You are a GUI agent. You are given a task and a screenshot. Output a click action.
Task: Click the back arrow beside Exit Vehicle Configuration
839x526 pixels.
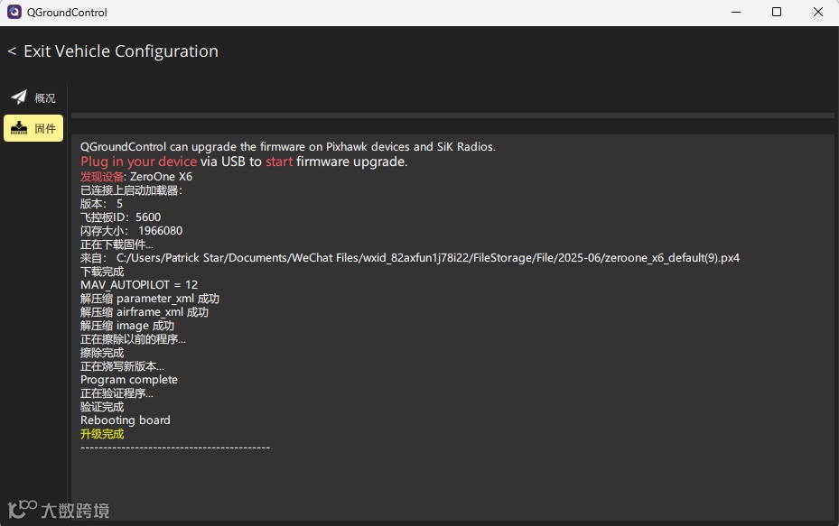12,51
